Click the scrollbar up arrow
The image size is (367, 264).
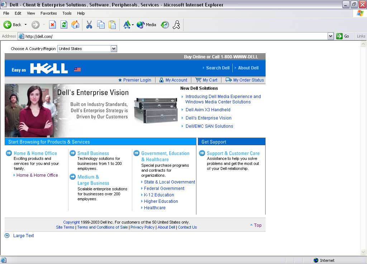363,44
